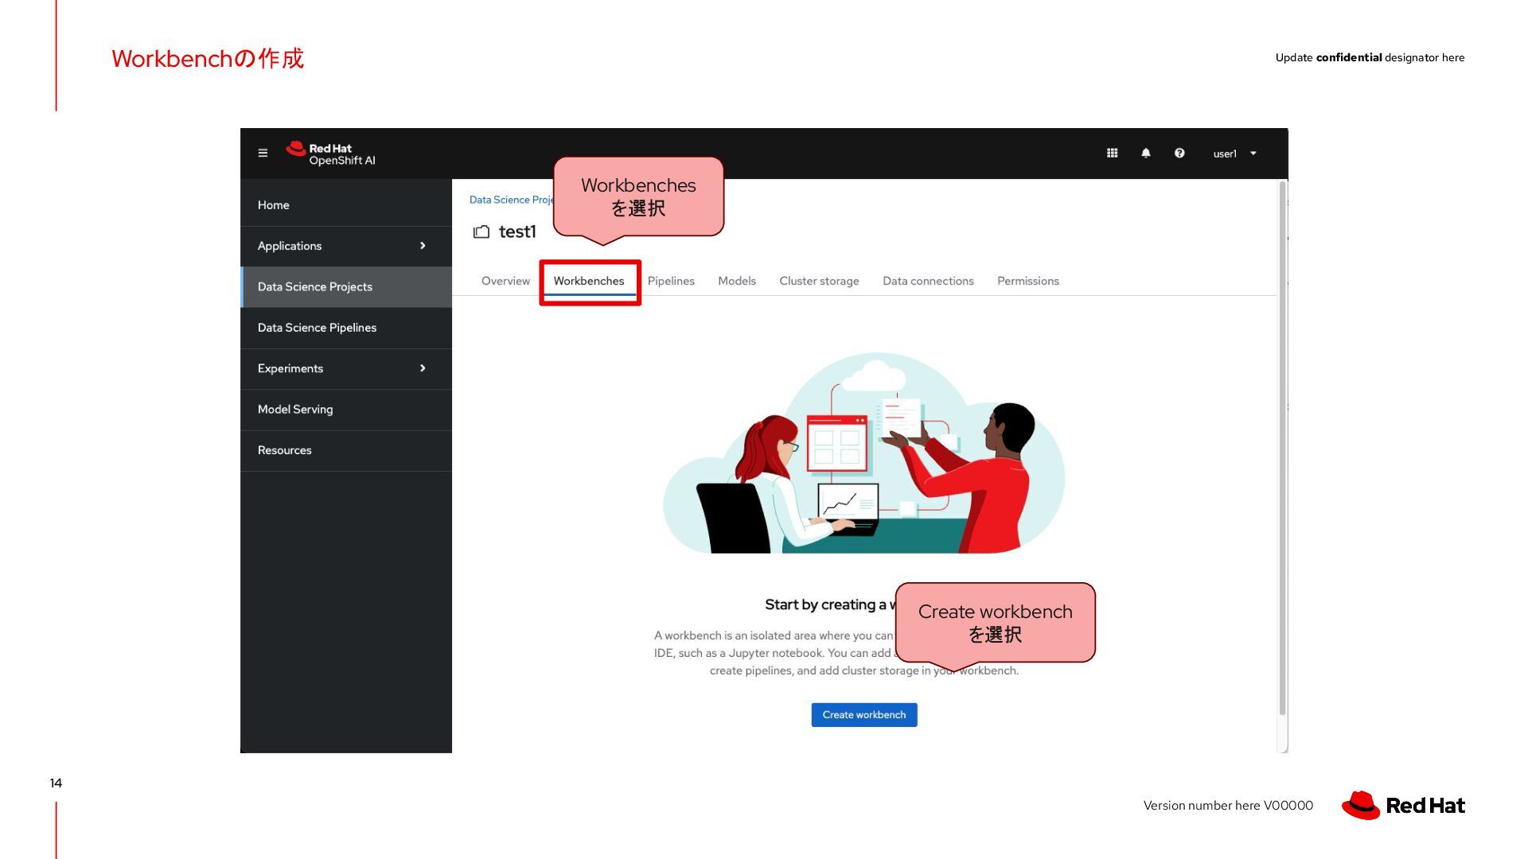Screen dimensions: 1528x859
Task: Click the Red Hat OpenShift AI logo
Action: click(330, 154)
